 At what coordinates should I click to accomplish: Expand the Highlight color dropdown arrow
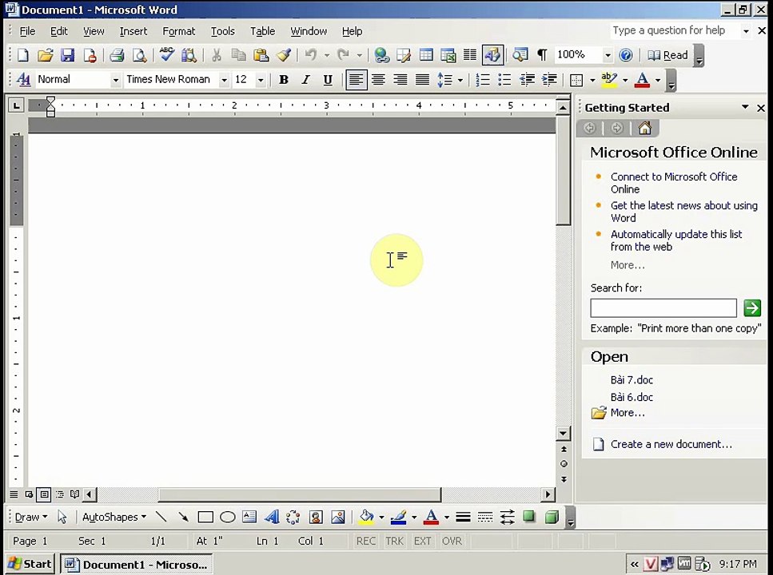point(625,80)
